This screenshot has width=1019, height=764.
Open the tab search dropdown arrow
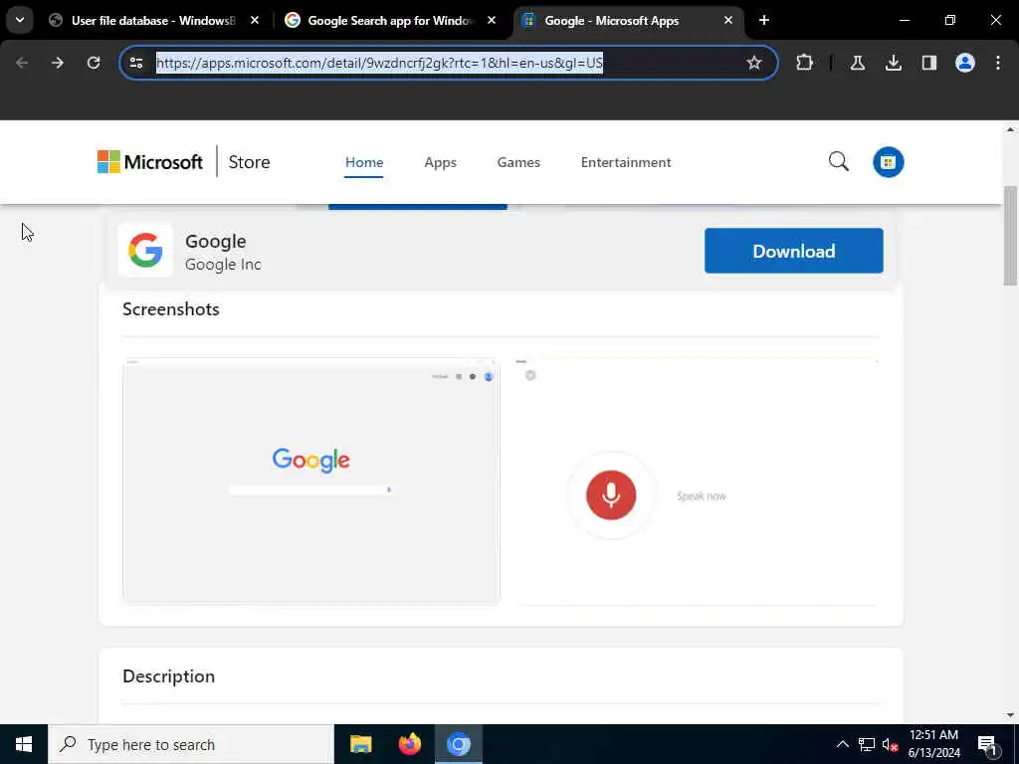(x=20, y=20)
